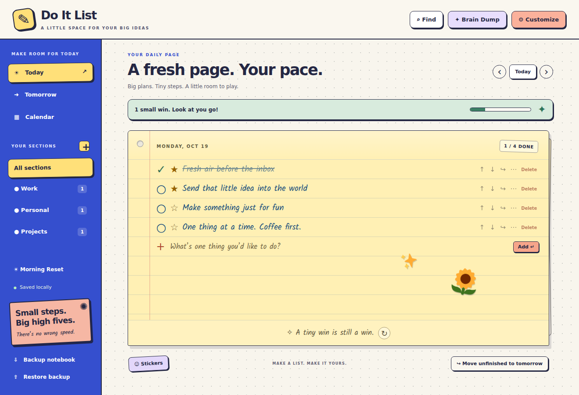This screenshot has width=579, height=395.
Task: Add a new section with plus icon
Action: pyautogui.click(x=85, y=146)
